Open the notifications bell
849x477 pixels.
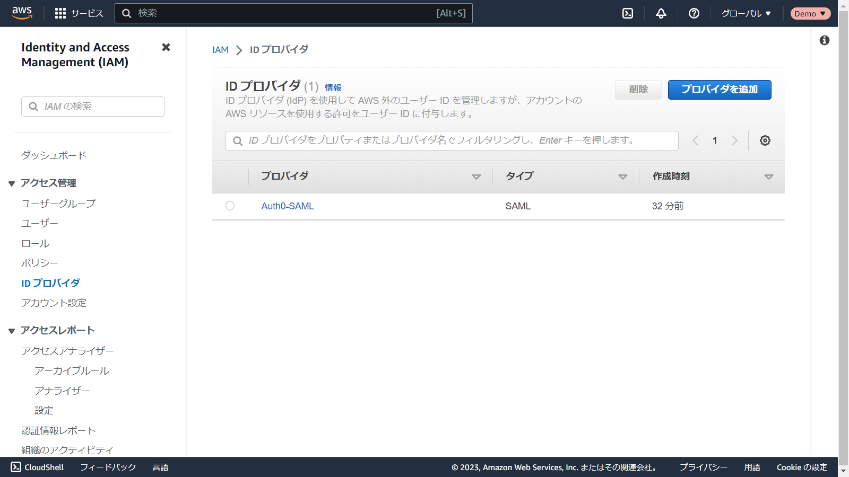pos(661,13)
